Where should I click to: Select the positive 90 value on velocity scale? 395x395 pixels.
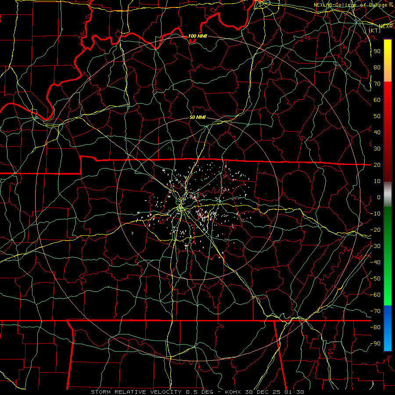377,51
